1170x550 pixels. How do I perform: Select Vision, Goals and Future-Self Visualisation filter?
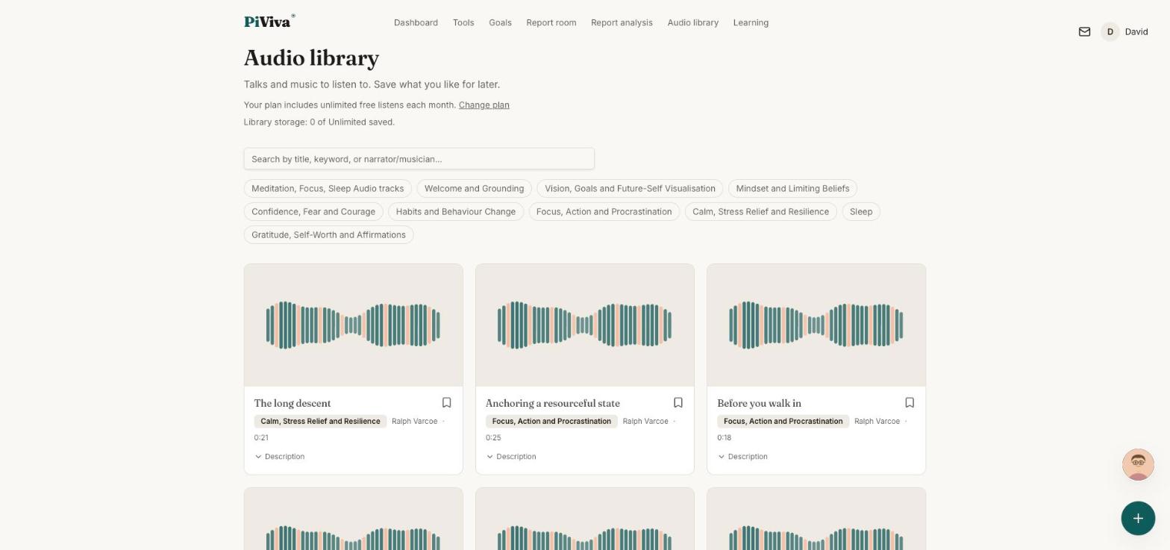(630, 189)
